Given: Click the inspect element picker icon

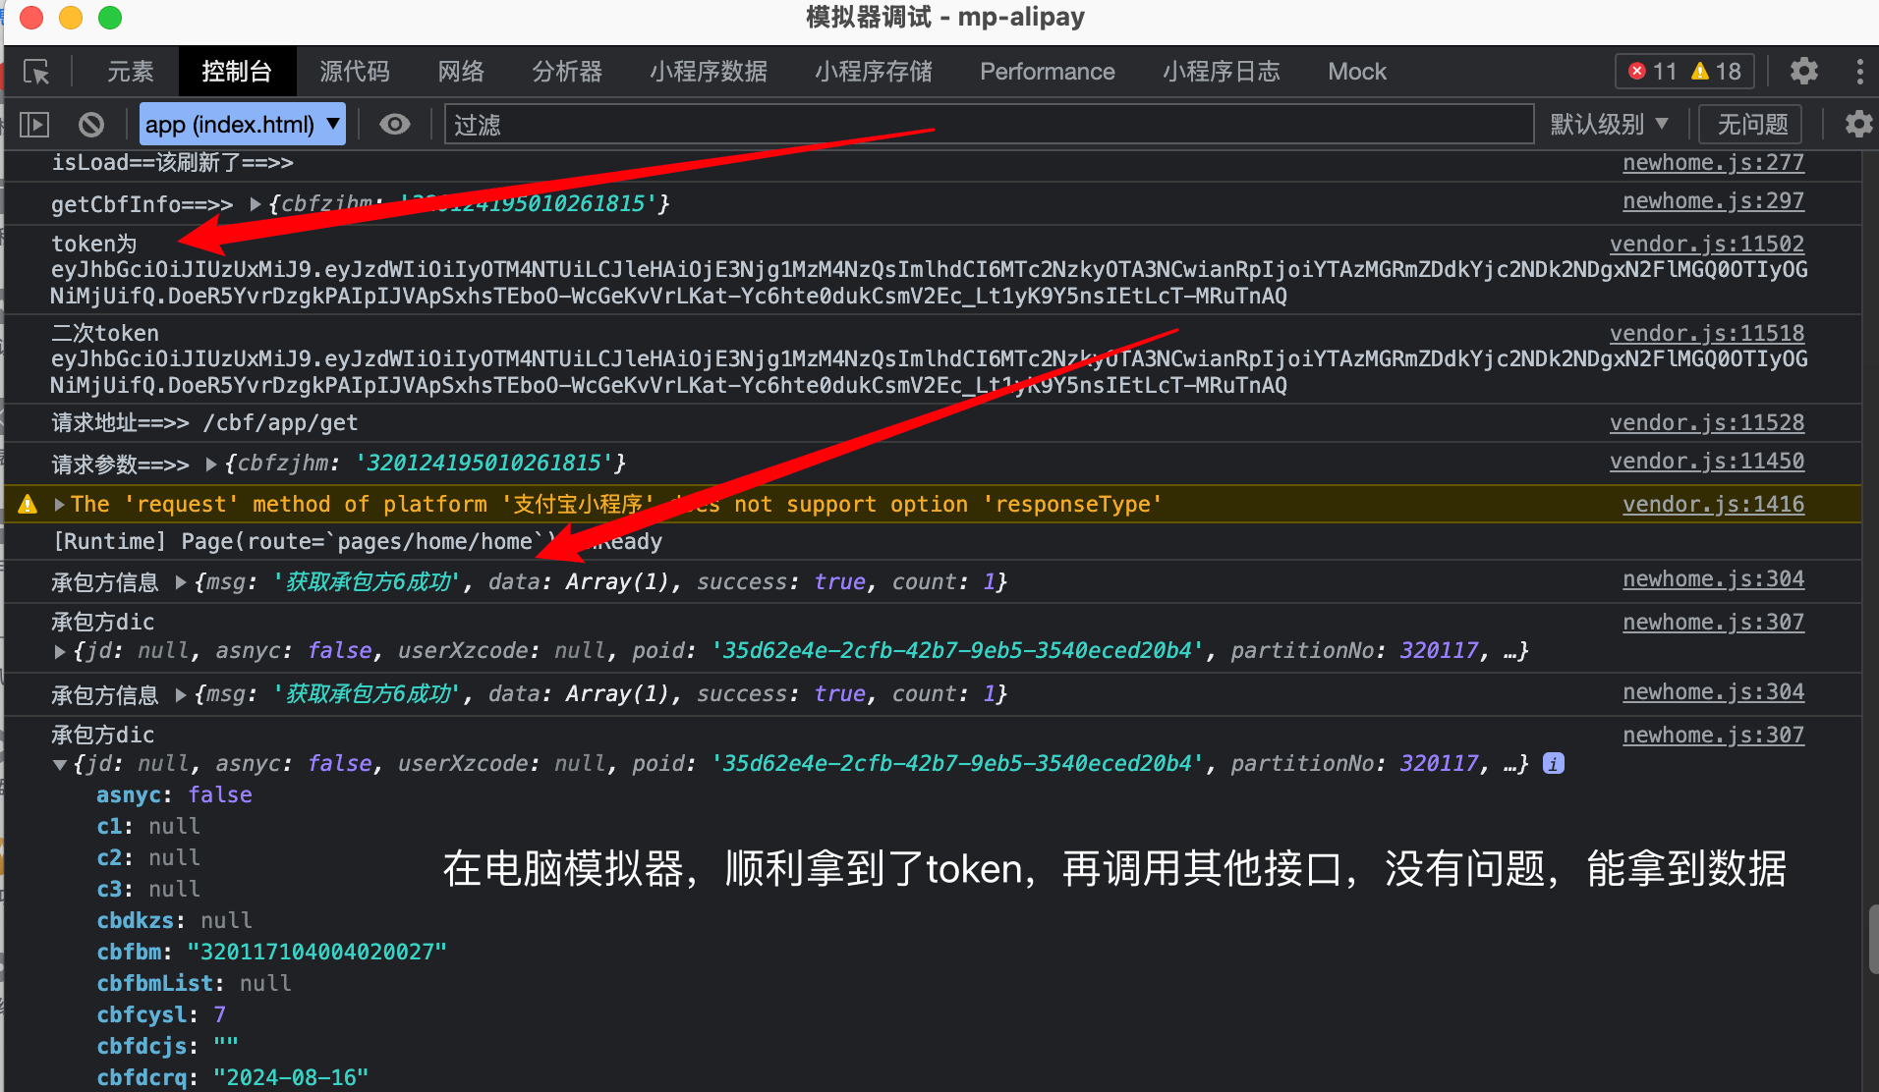Looking at the screenshot, I should click(x=36, y=72).
